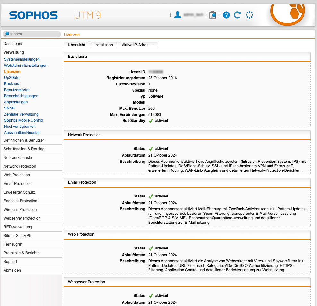The height and width of the screenshot is (306, 317).
Task: Expand Netzwerkdienste menu
Action: [31, 158]
